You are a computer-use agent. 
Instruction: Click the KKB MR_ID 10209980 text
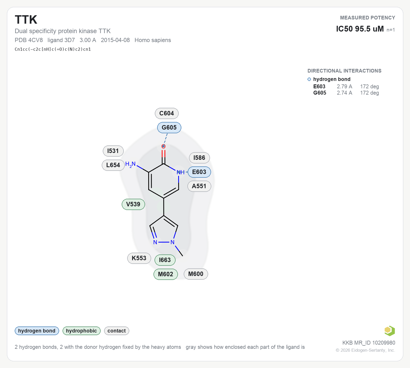pyautogui.click(x=369, y=343)
